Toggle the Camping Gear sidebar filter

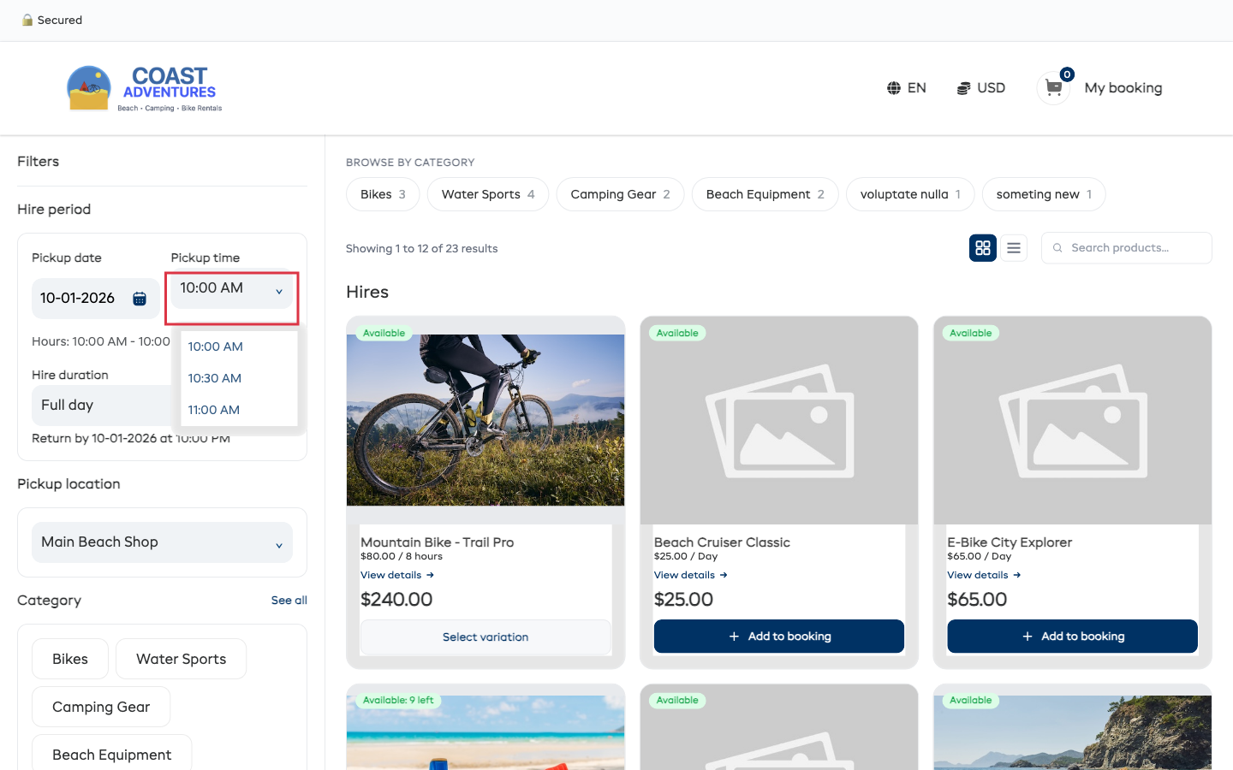[x=101, y=707]
